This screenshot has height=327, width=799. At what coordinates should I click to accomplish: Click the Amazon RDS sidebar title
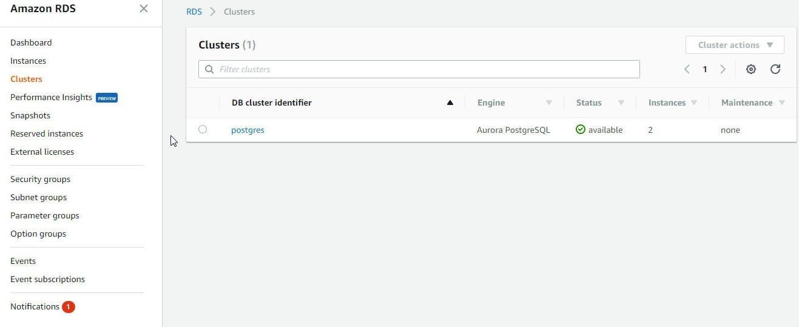[x=43, y=8]
